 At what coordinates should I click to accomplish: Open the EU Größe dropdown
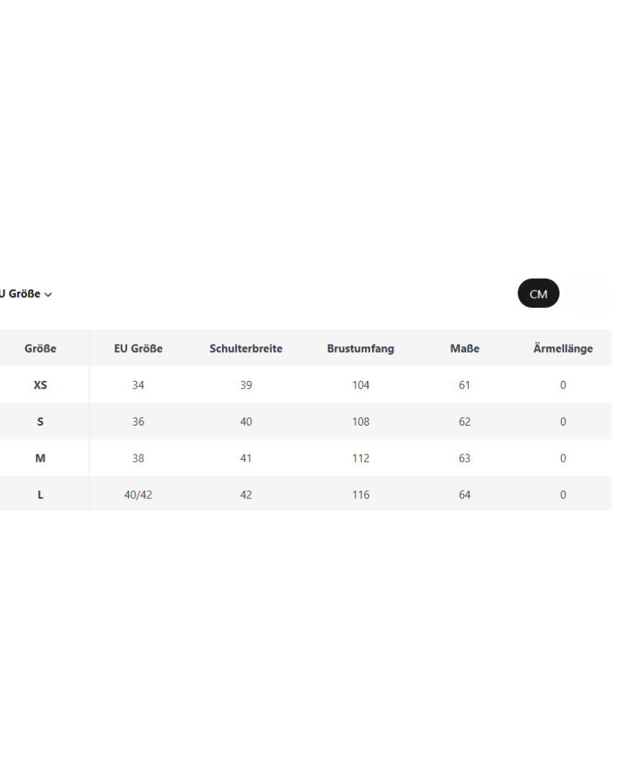22,294
